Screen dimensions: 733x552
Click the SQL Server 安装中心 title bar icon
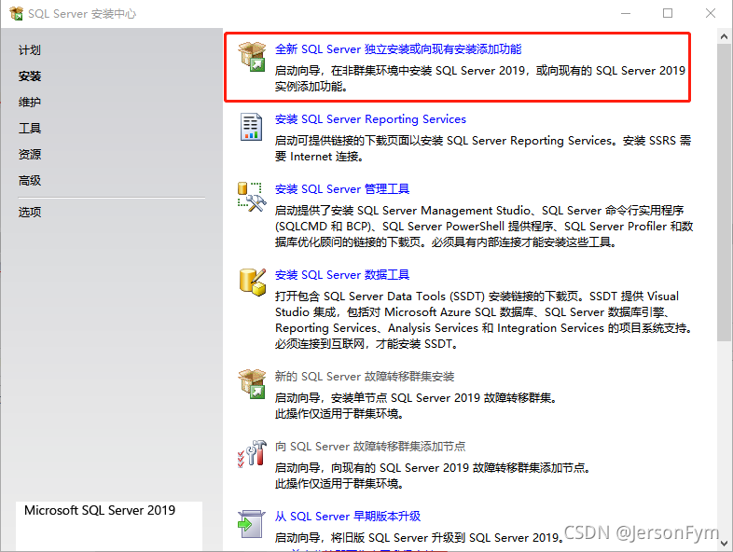(x=16, y=14)
